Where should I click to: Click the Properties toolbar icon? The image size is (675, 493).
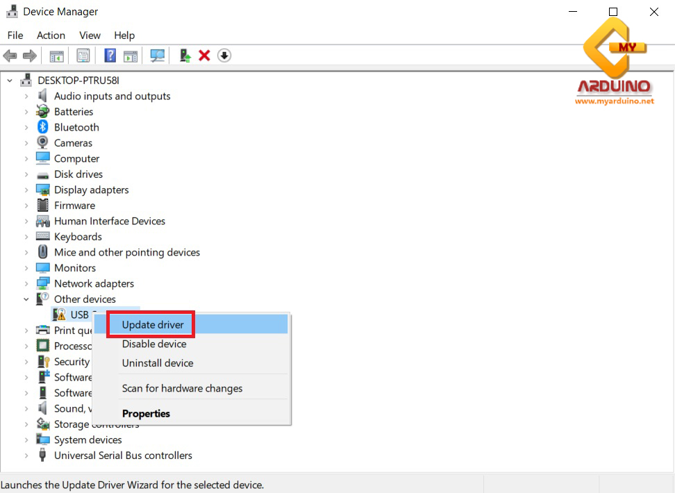coord(83,56)
